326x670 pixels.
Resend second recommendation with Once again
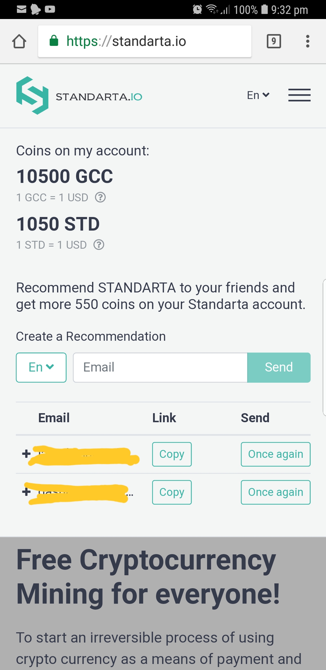[276, 492]
